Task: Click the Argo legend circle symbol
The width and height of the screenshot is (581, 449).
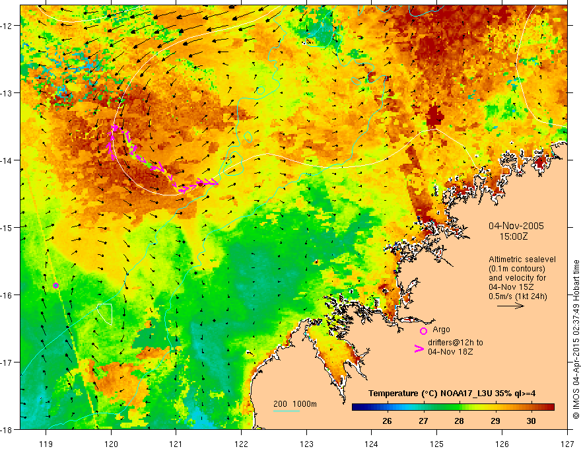Action: (423, 331)
